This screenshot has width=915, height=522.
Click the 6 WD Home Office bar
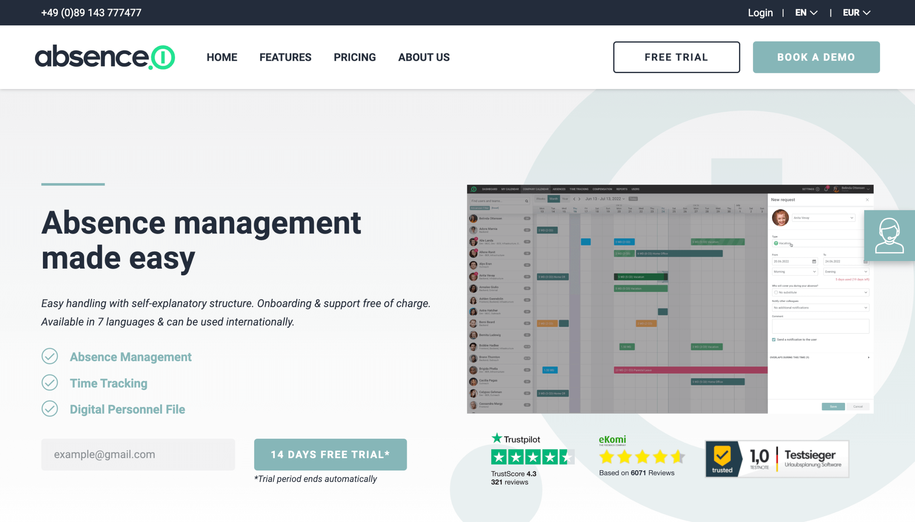pyautogui.click(x=679, y=254)
